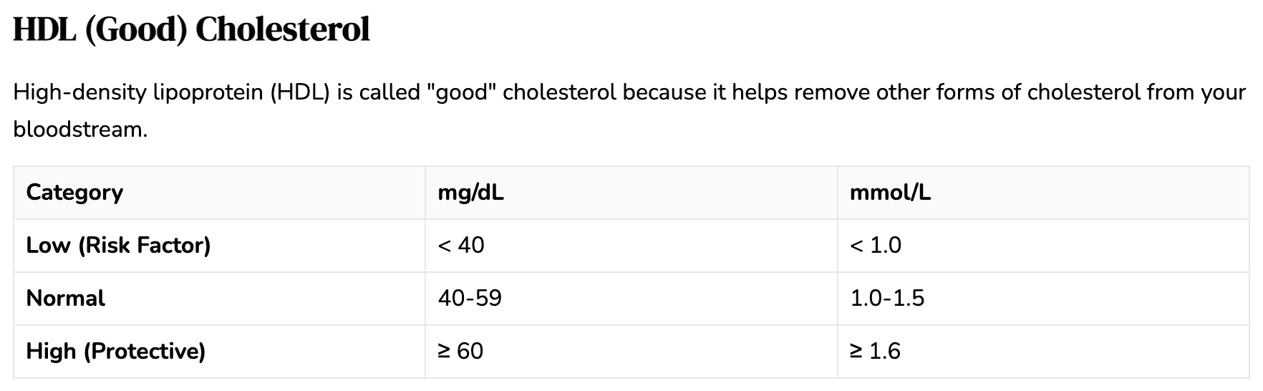
Task: Click the mg/dL column header
Action: click(470, 193)
